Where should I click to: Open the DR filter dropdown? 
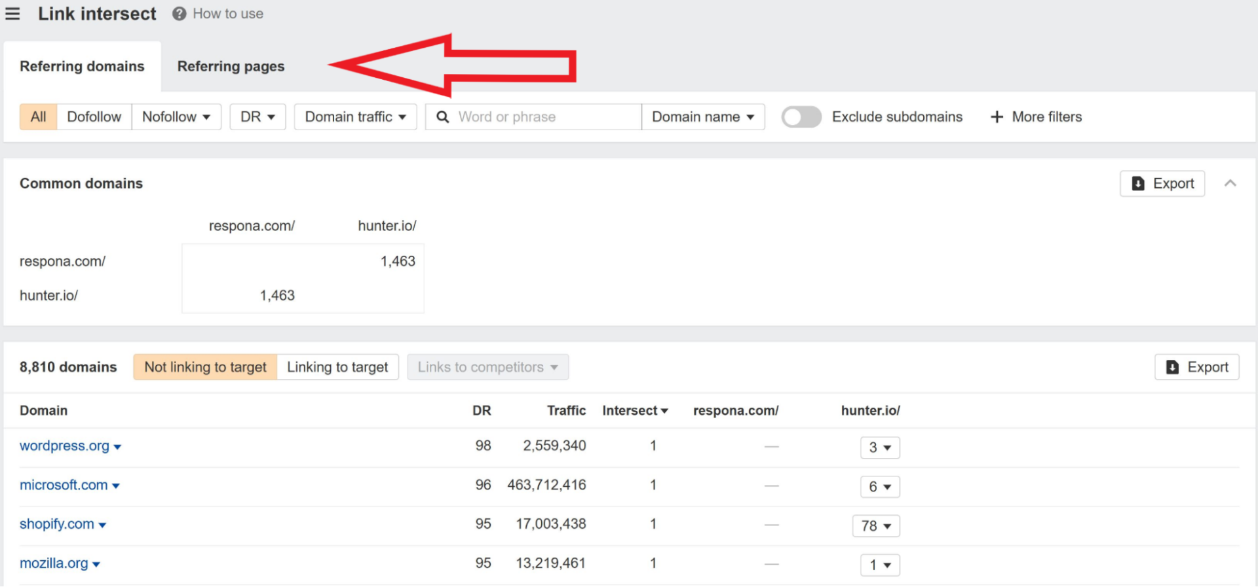coord(257,117)
